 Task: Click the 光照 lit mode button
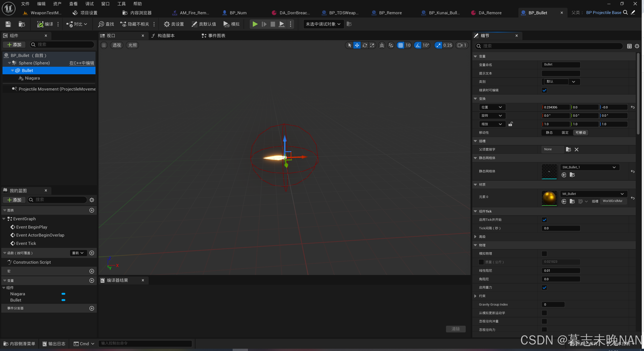coord(132,45)
